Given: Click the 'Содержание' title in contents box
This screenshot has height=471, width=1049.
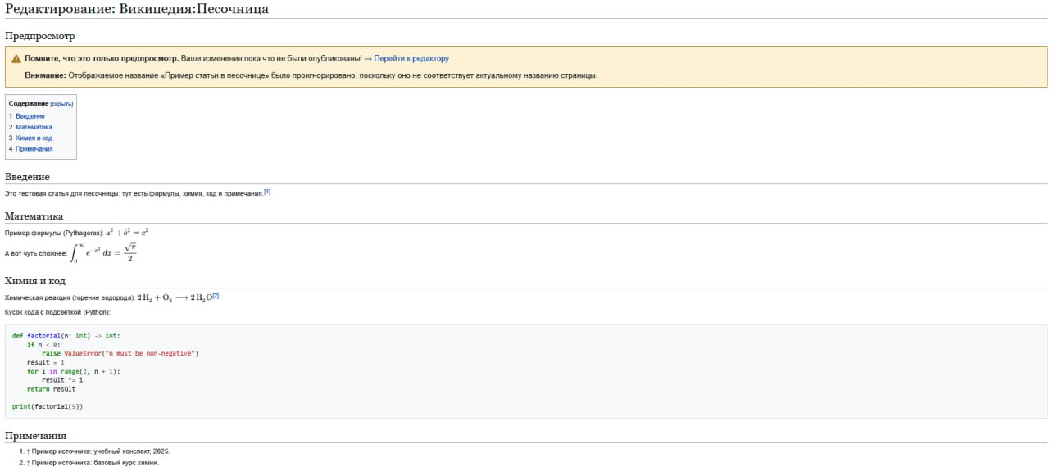Looking at the screenshot, I should coord(29,104).
